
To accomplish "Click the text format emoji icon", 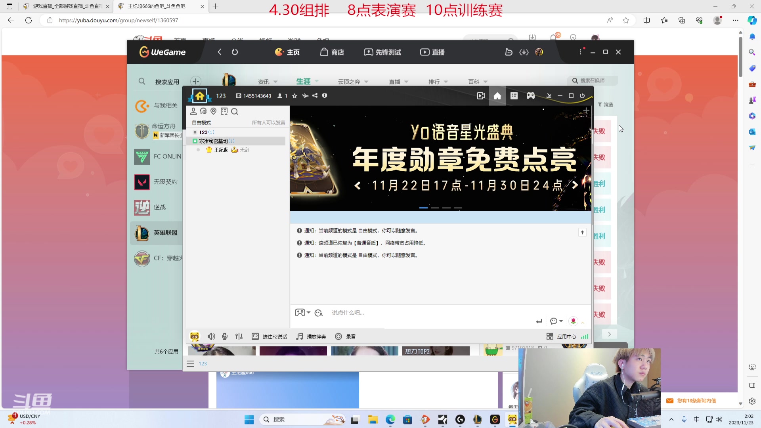I will coord(319,313).
